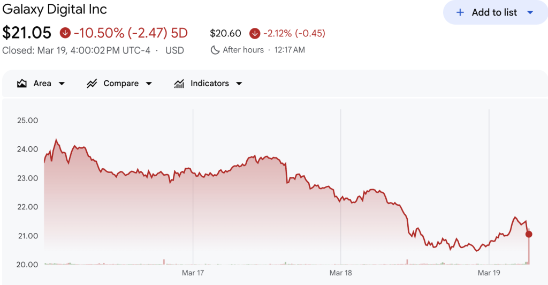Expand the Compare dropdown arrow
Image resolution: width=548 pixels, height=285 pixels.
(x=149, y=84)
